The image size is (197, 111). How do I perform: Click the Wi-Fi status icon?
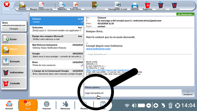(127, 106)
